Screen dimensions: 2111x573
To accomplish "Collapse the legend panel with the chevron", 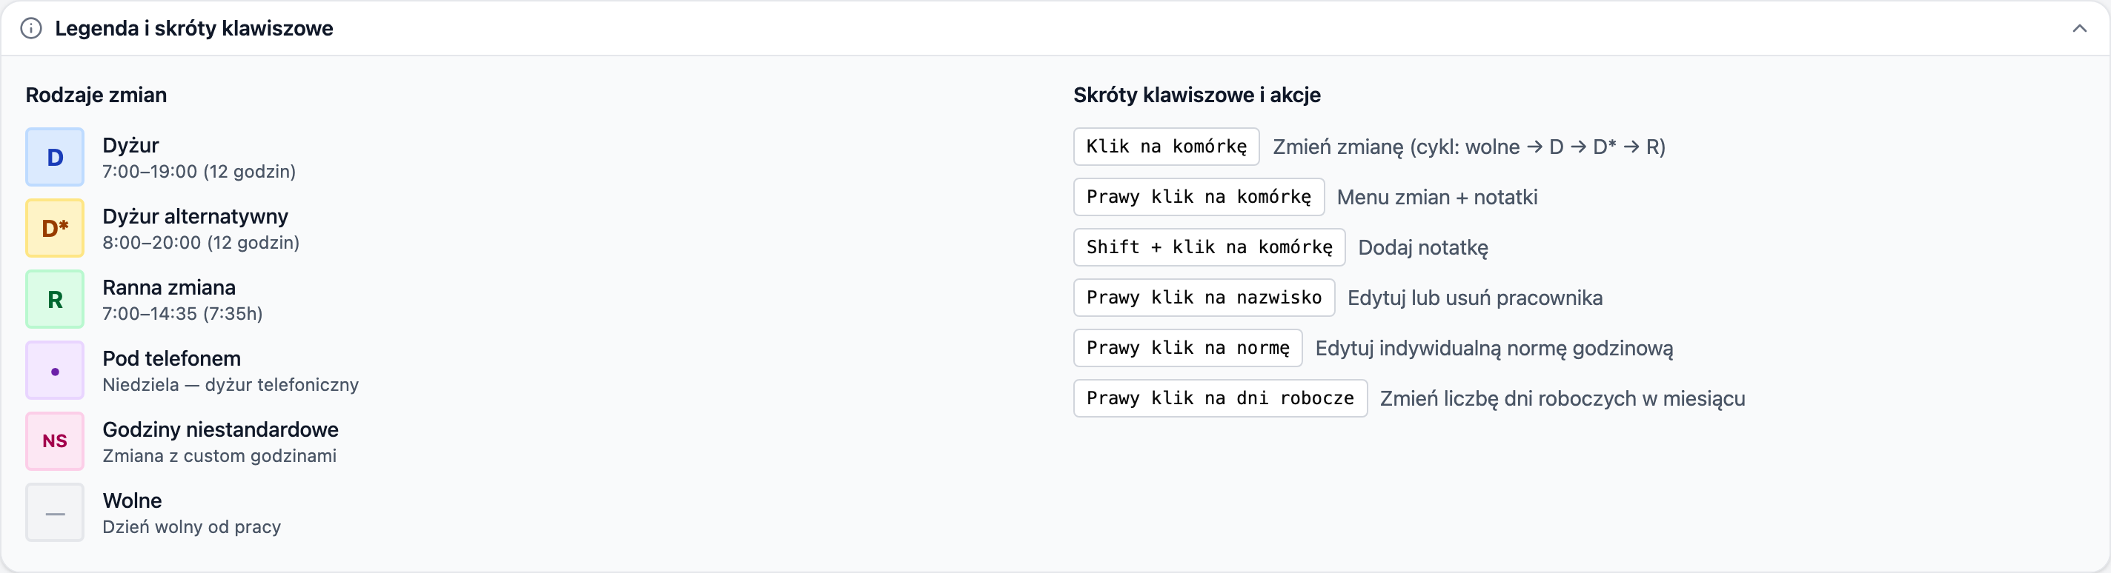I will click(x=2079, y=29).
